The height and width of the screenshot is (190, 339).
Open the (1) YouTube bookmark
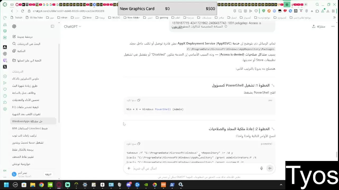tap(34, 18)
